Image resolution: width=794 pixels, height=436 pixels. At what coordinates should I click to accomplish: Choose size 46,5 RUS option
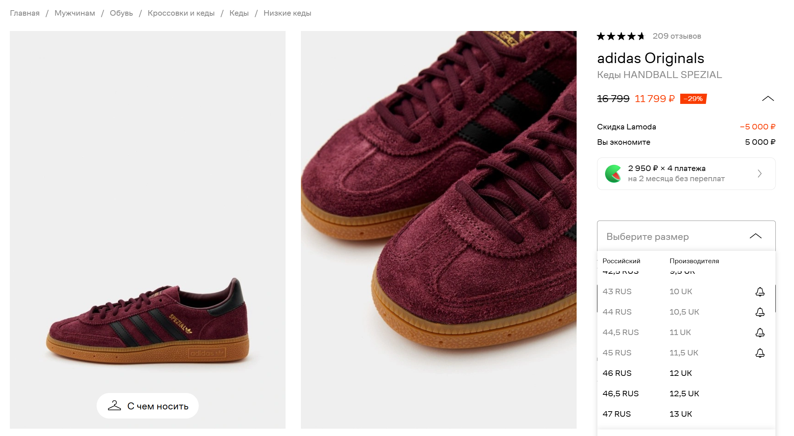(620, 393)
